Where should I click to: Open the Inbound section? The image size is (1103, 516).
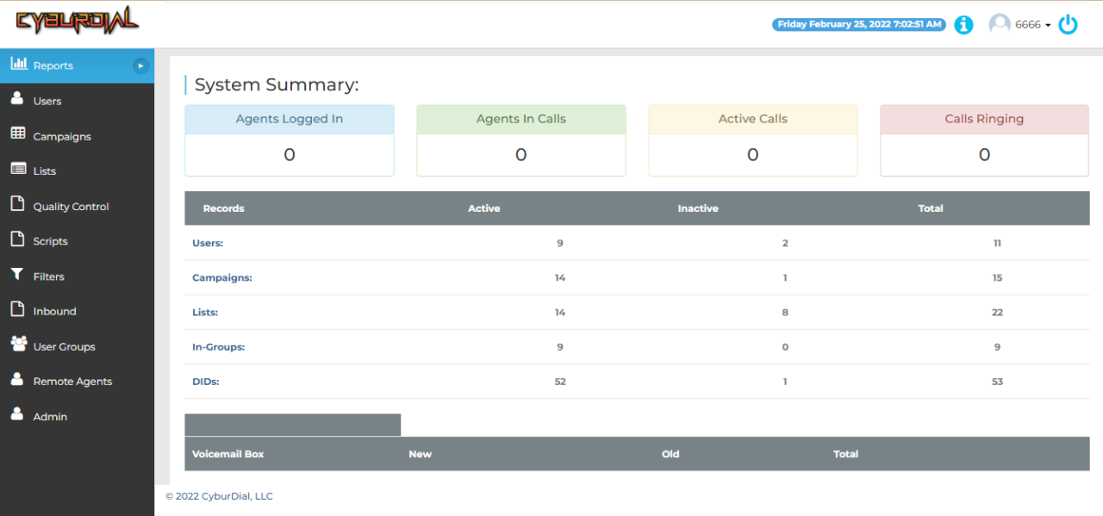click(x=53, y=310)
